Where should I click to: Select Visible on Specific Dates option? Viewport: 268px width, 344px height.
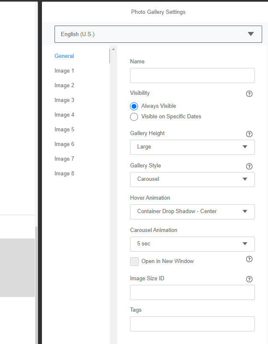pos(134,117)
